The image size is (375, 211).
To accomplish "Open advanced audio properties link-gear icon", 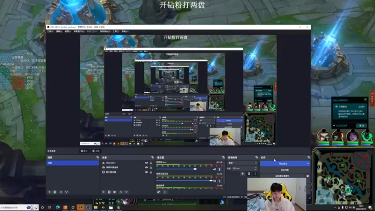I will click(158, 192).
